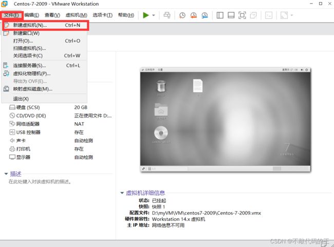Click the USB controller icon
This screenshot has height=247, width=334.
[x=12, y=132]
